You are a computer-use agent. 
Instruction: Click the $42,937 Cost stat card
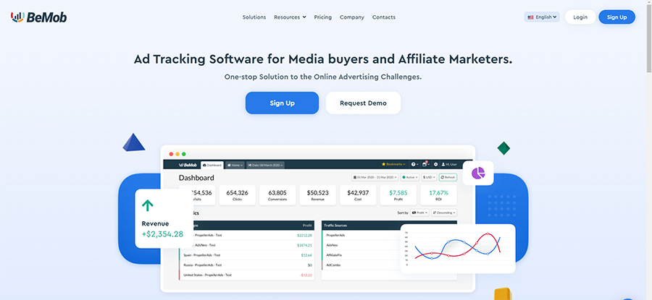[358, 195]
